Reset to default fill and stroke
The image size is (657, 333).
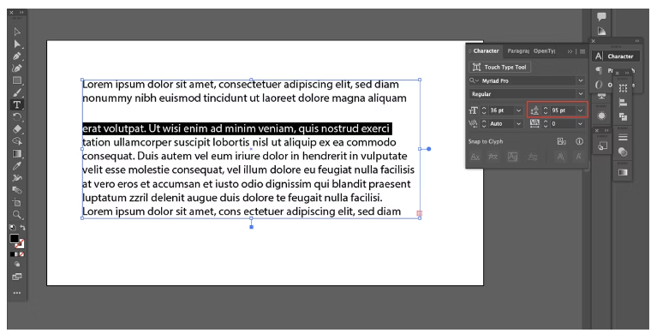[13, 228]
